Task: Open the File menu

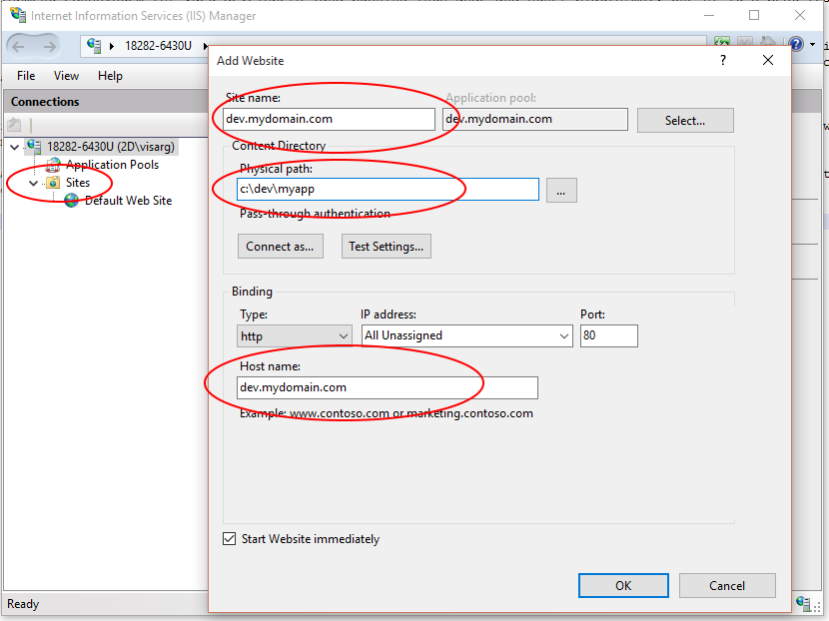Action: tap(26, 76)
